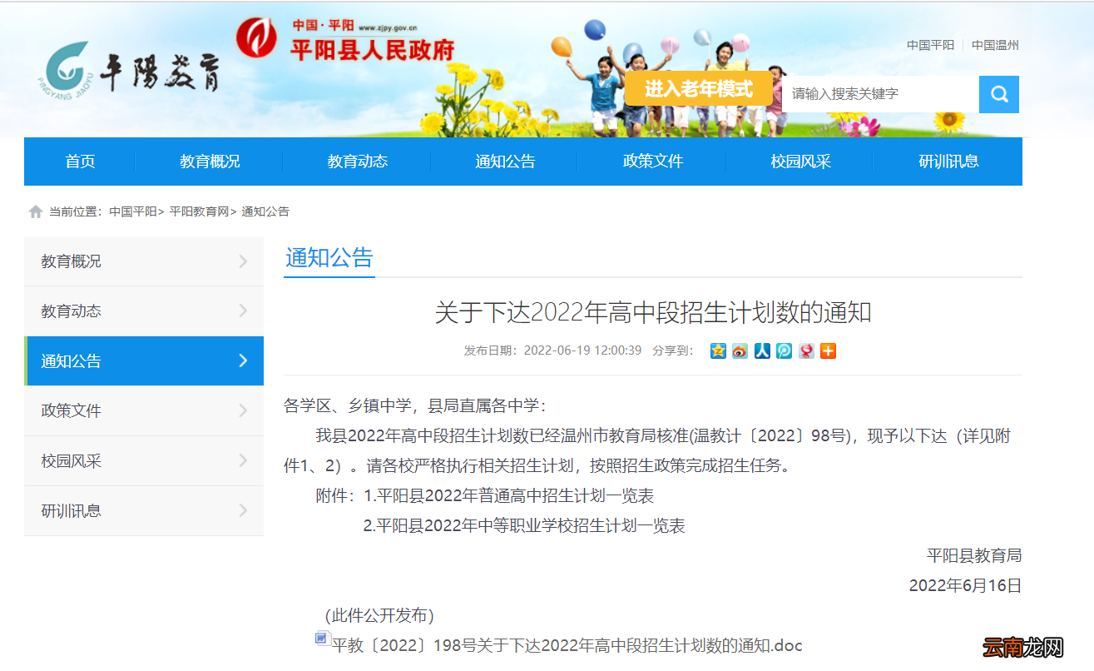Screen dimensions: 1094x671
Task: Click inside the search keyword field
Action: tap(878, 94)
